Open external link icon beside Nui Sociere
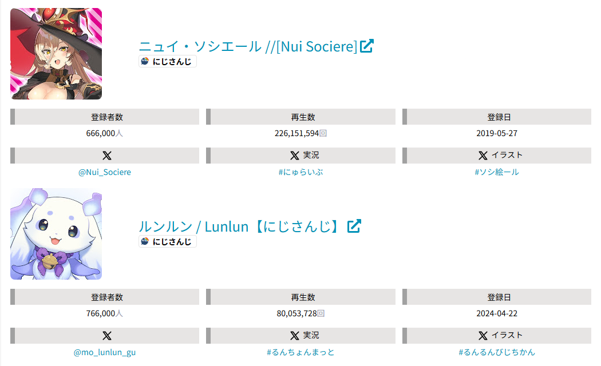 pyautogui.click(x=367, y=46)
